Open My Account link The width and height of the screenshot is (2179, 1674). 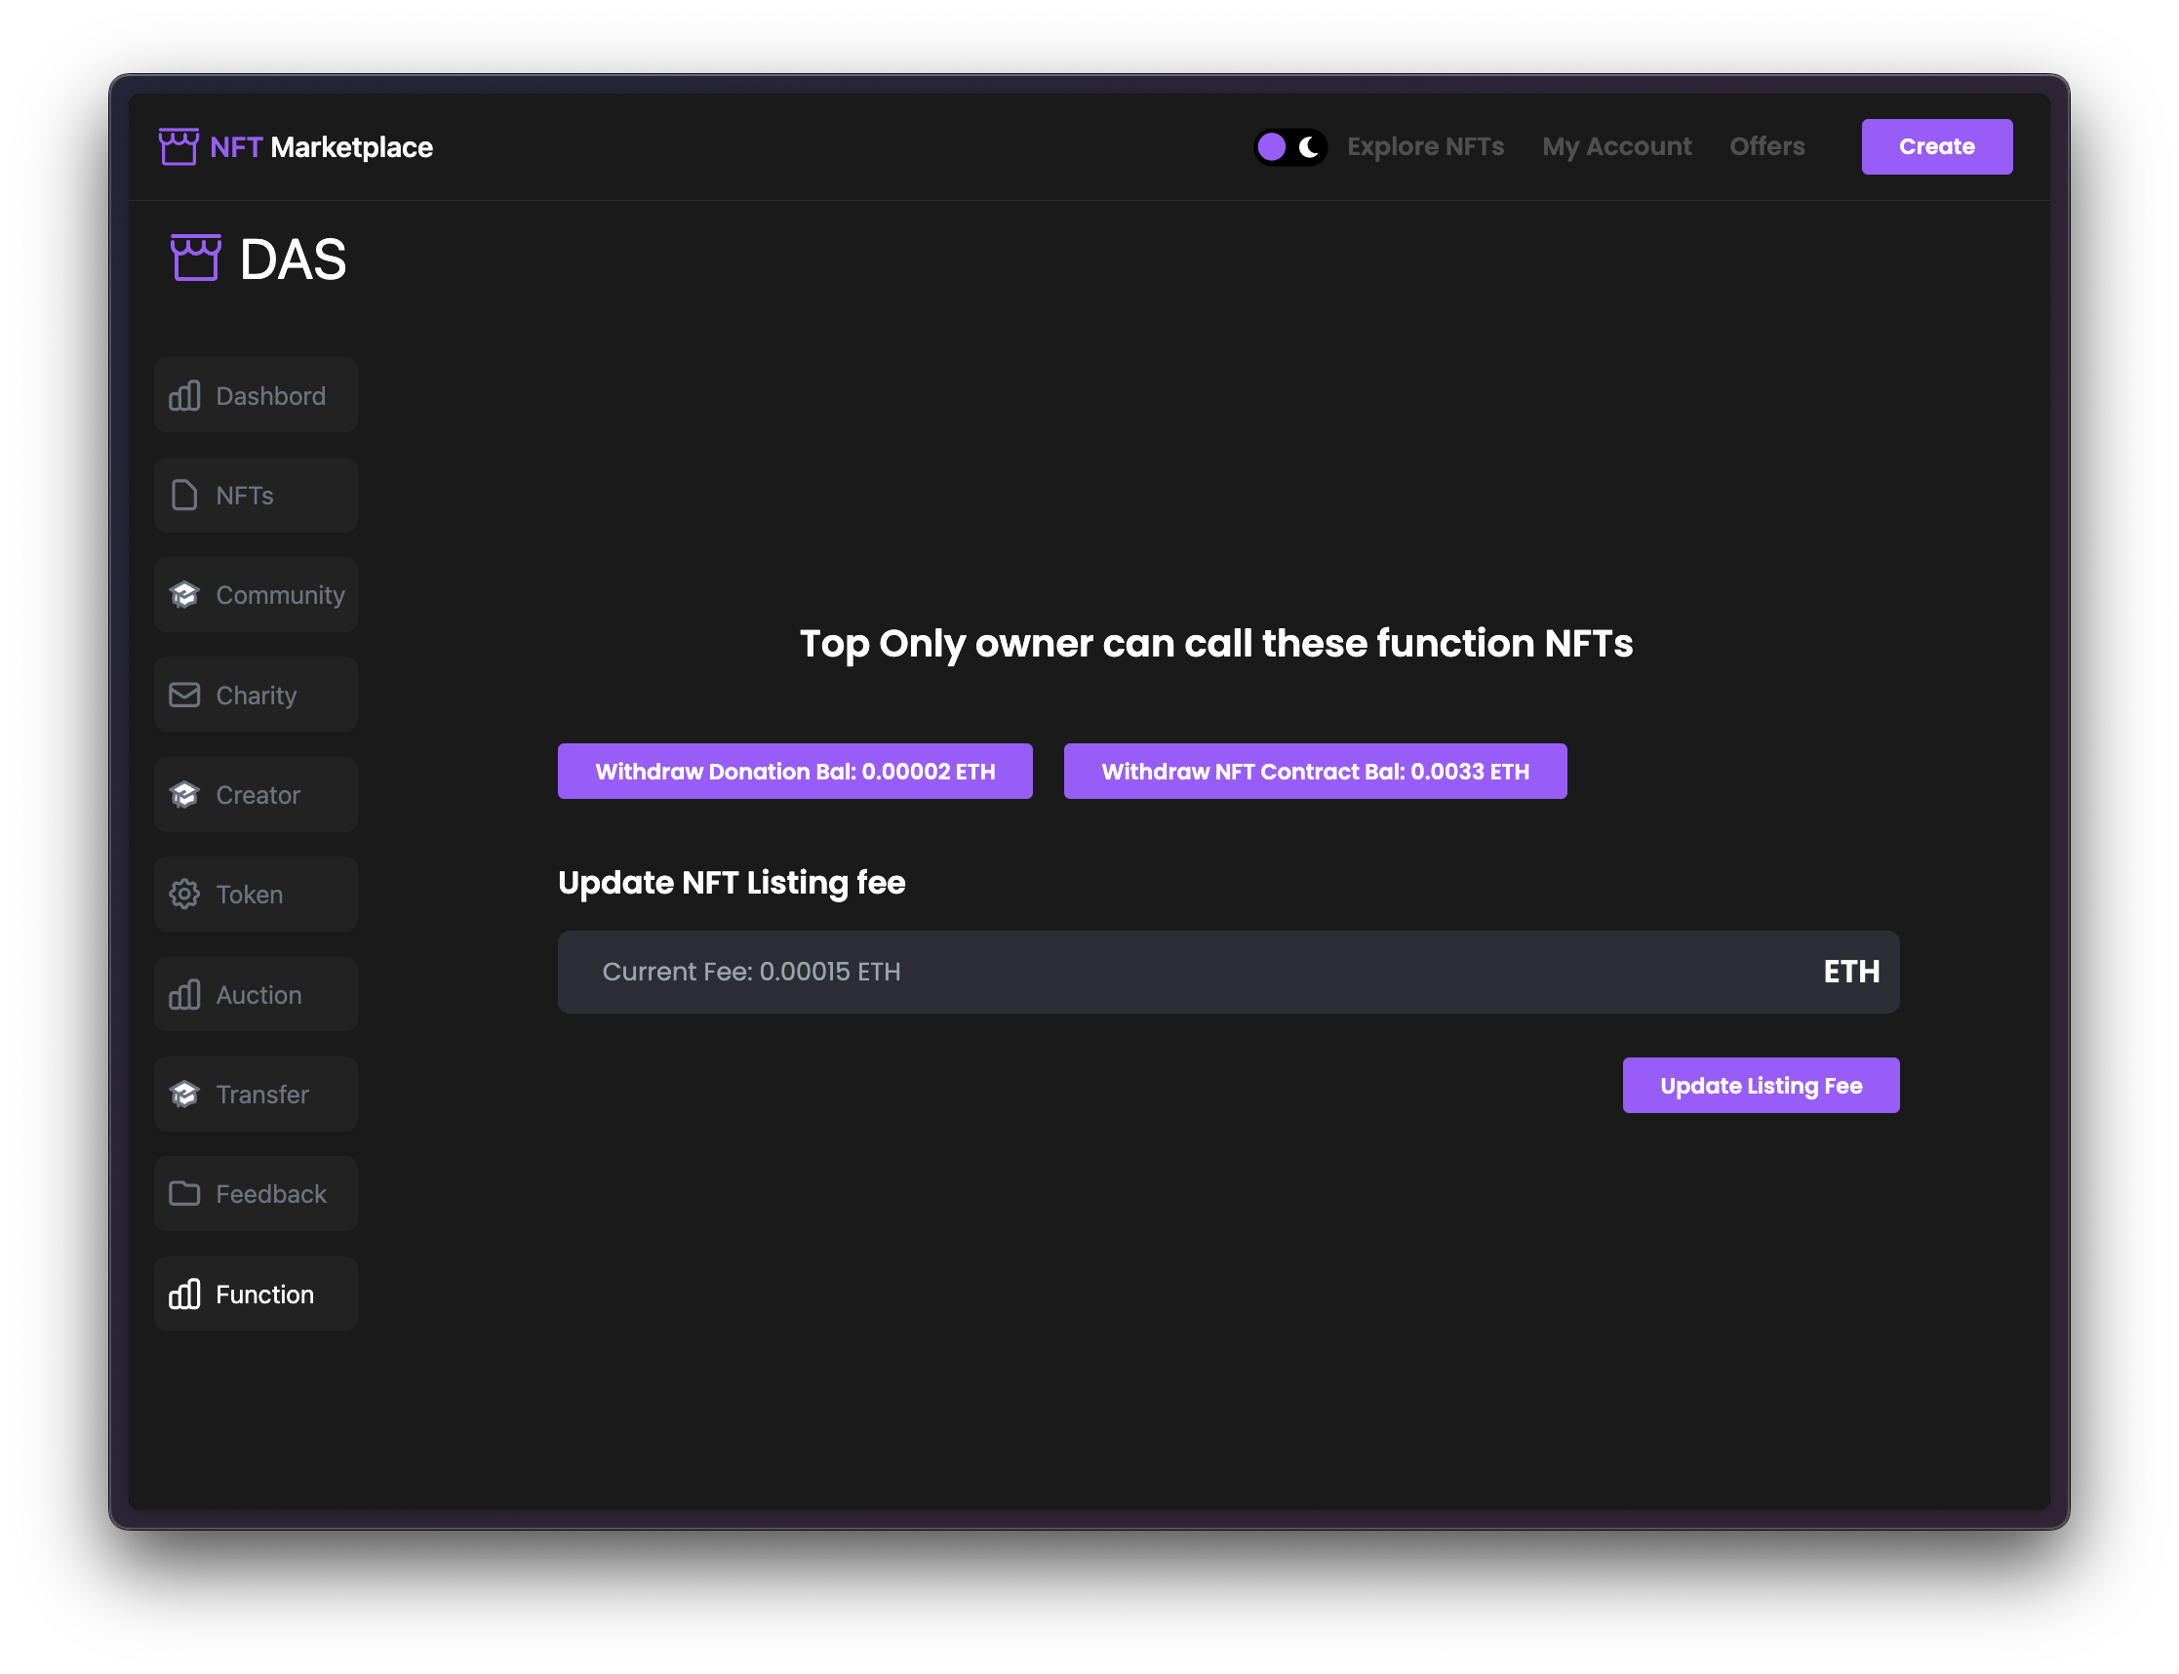1616,146
